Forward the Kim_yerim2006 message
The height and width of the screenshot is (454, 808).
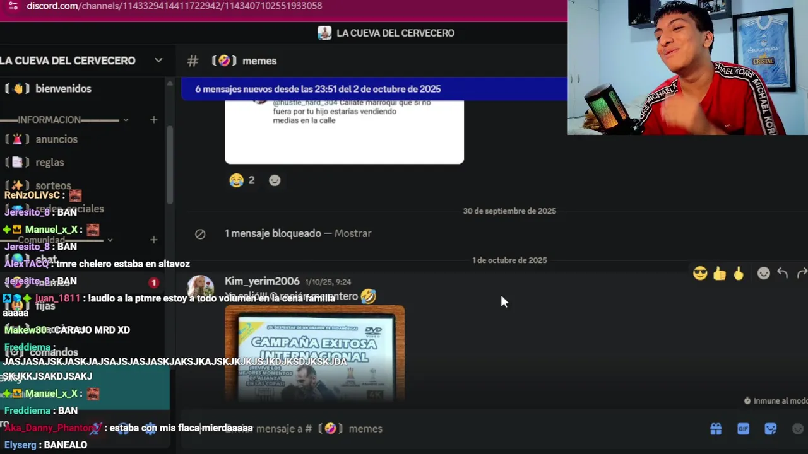click(802, 274)
